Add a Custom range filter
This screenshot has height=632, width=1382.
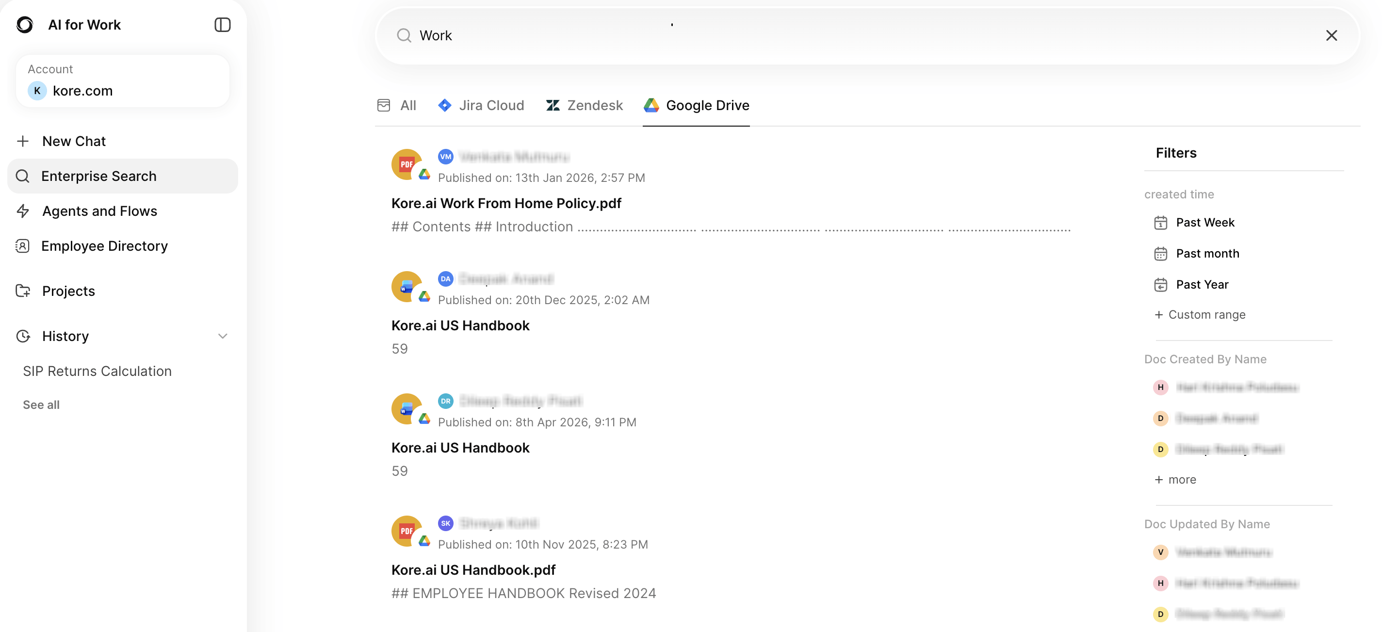(x=1200, y=315)
